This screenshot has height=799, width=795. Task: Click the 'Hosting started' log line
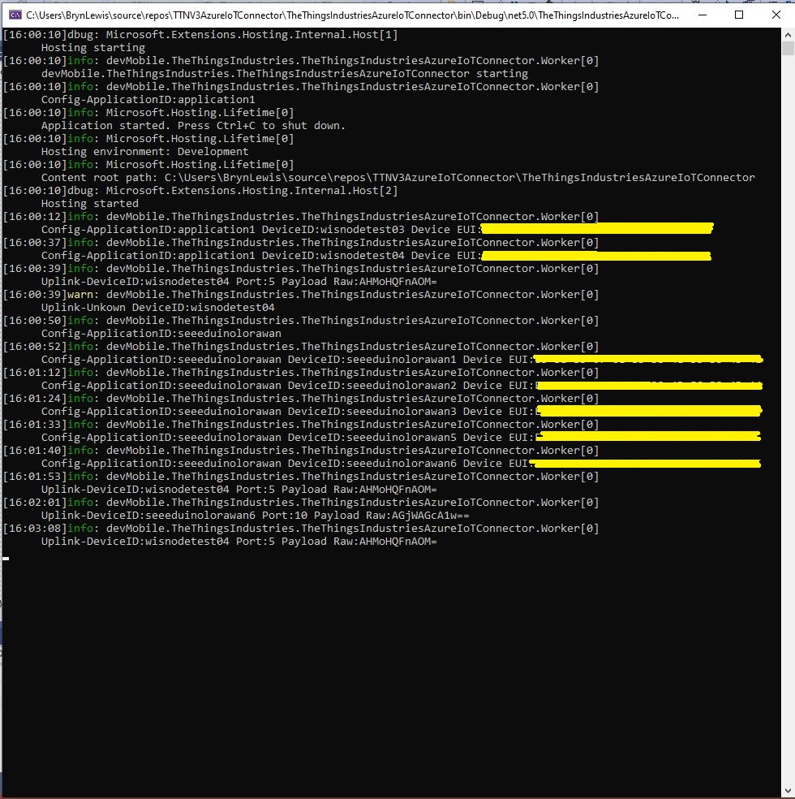tap(89, 204)
